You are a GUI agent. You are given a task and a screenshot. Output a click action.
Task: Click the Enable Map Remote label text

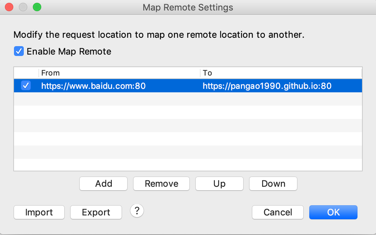point(69,51)
